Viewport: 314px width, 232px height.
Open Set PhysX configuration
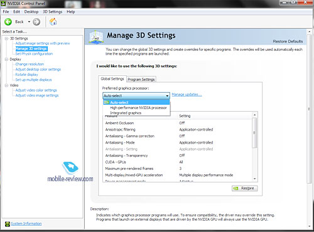point(34,54)
